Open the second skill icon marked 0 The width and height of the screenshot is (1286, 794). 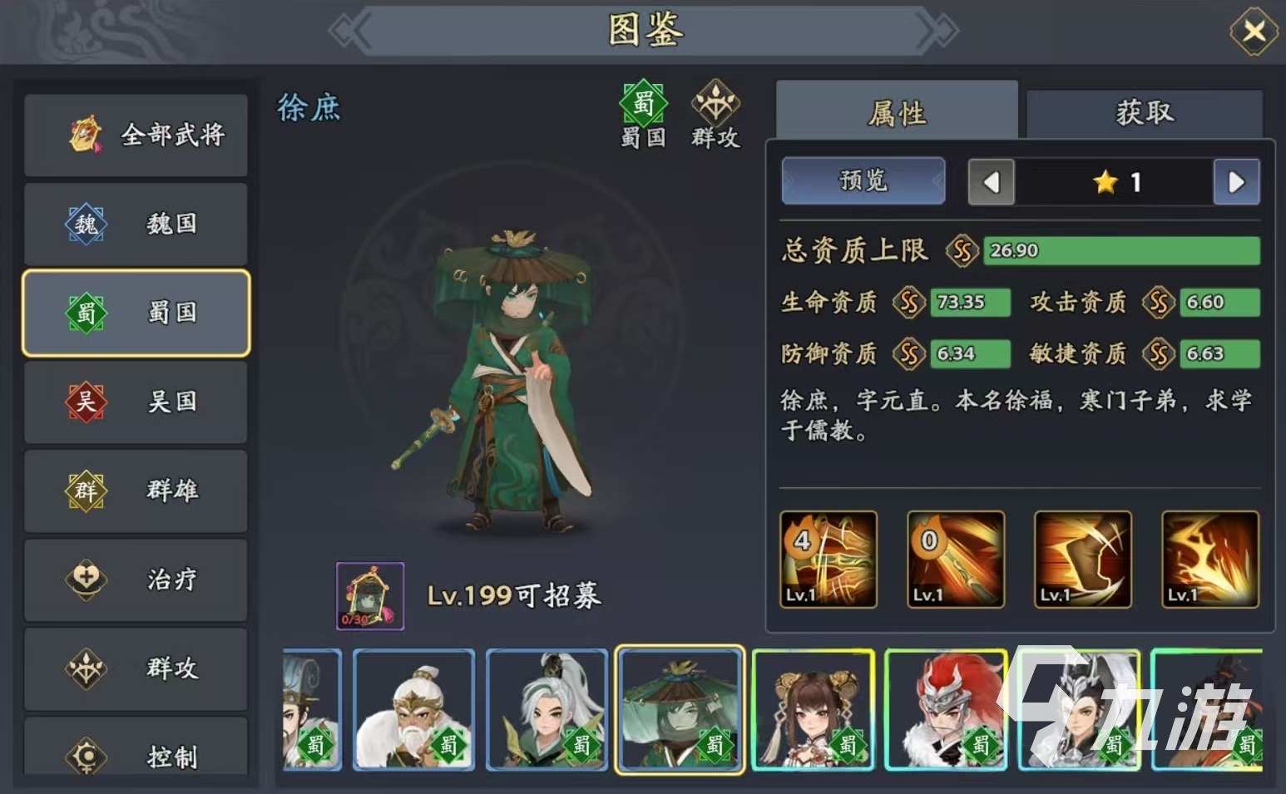[x=956, y=560]
